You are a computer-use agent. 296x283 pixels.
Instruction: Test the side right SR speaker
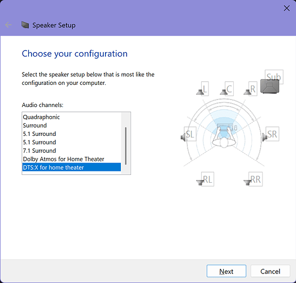(x=271, y=134)
